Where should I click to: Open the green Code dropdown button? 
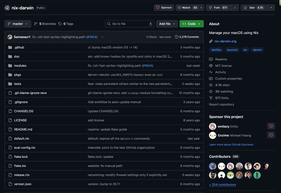pos(191,24)
